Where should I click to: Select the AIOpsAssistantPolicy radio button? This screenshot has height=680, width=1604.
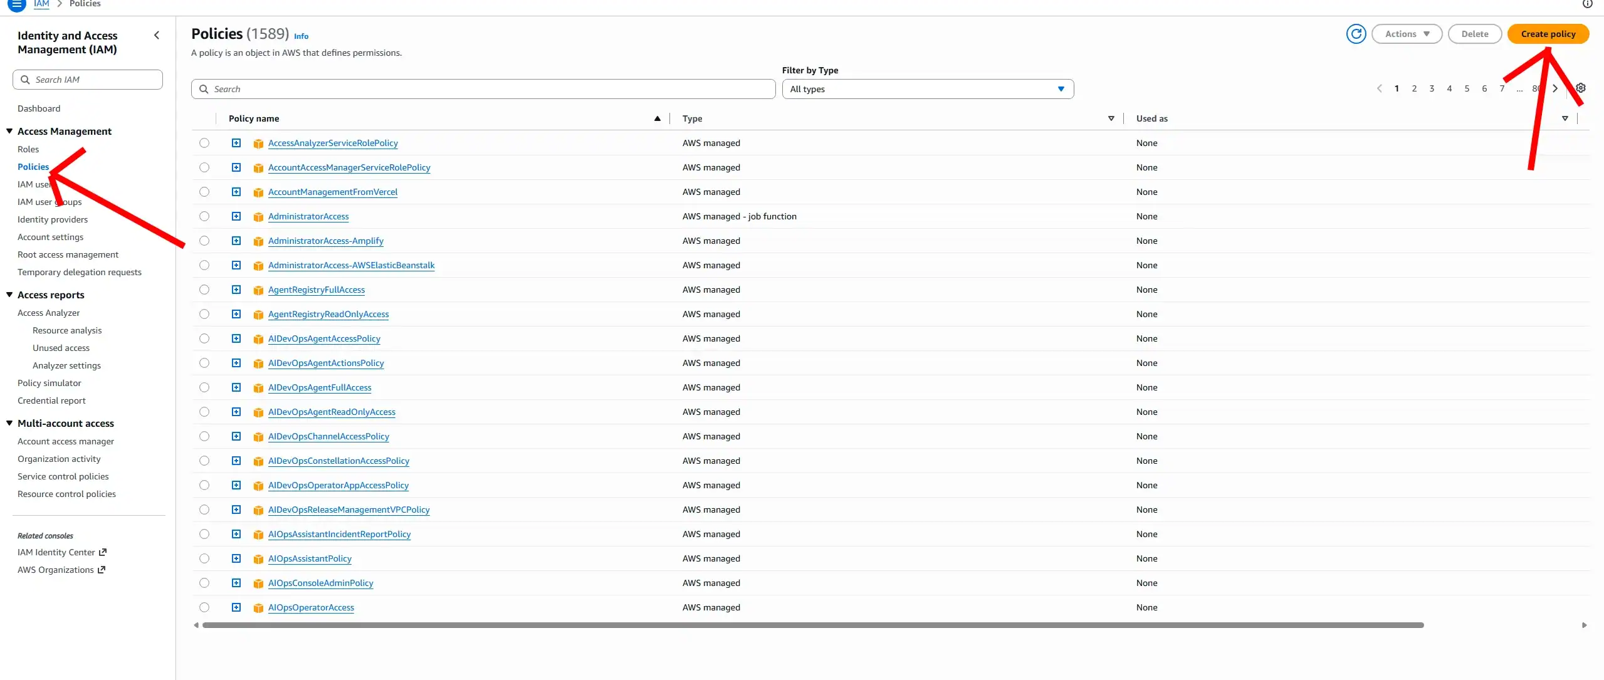(204, 558)
